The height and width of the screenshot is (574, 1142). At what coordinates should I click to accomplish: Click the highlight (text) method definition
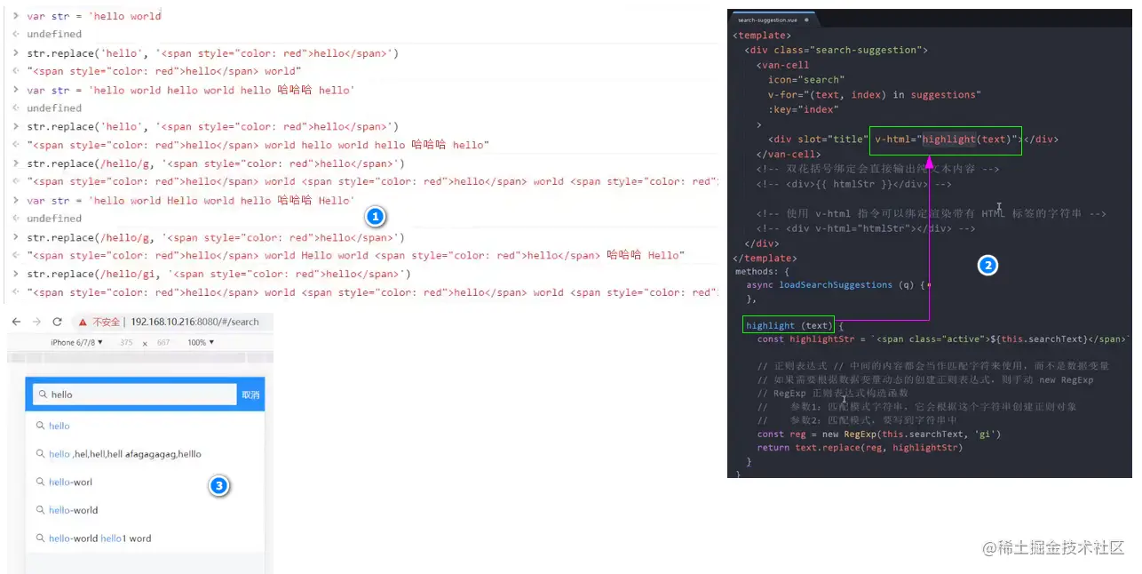tap(789, 326)
